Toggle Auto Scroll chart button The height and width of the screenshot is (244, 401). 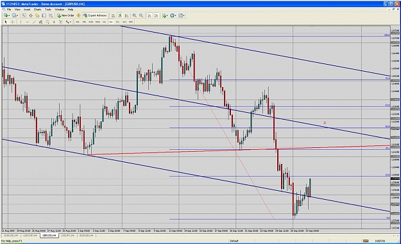click(149, 15)
